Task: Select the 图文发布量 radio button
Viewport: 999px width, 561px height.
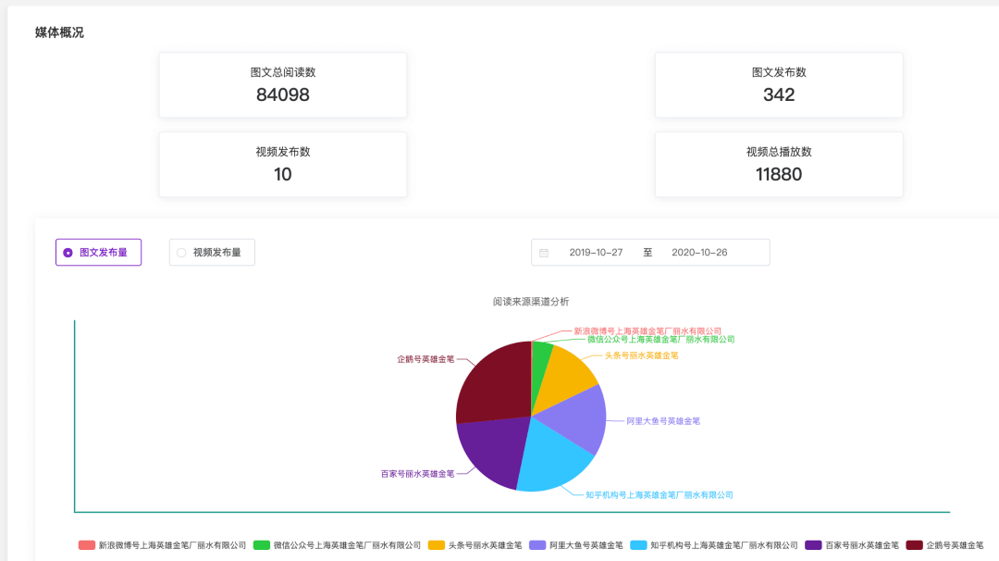Action: tap(98, 253)
